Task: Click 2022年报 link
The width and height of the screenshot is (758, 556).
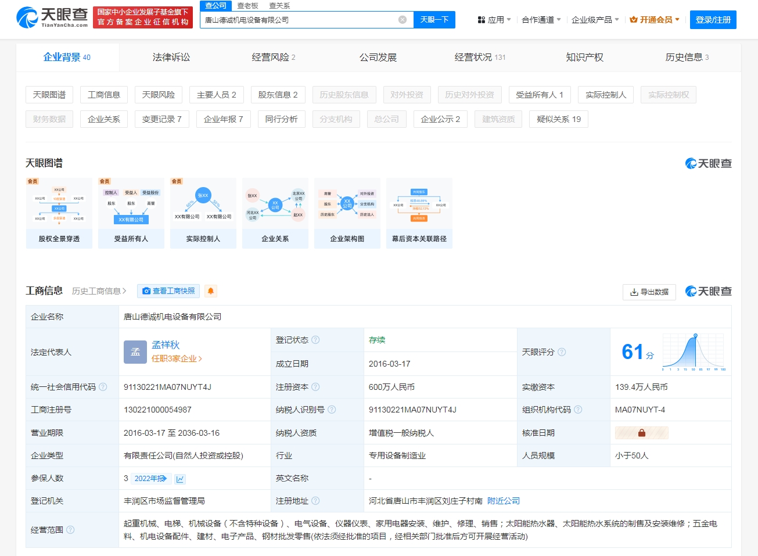Action: pos(151,479)
